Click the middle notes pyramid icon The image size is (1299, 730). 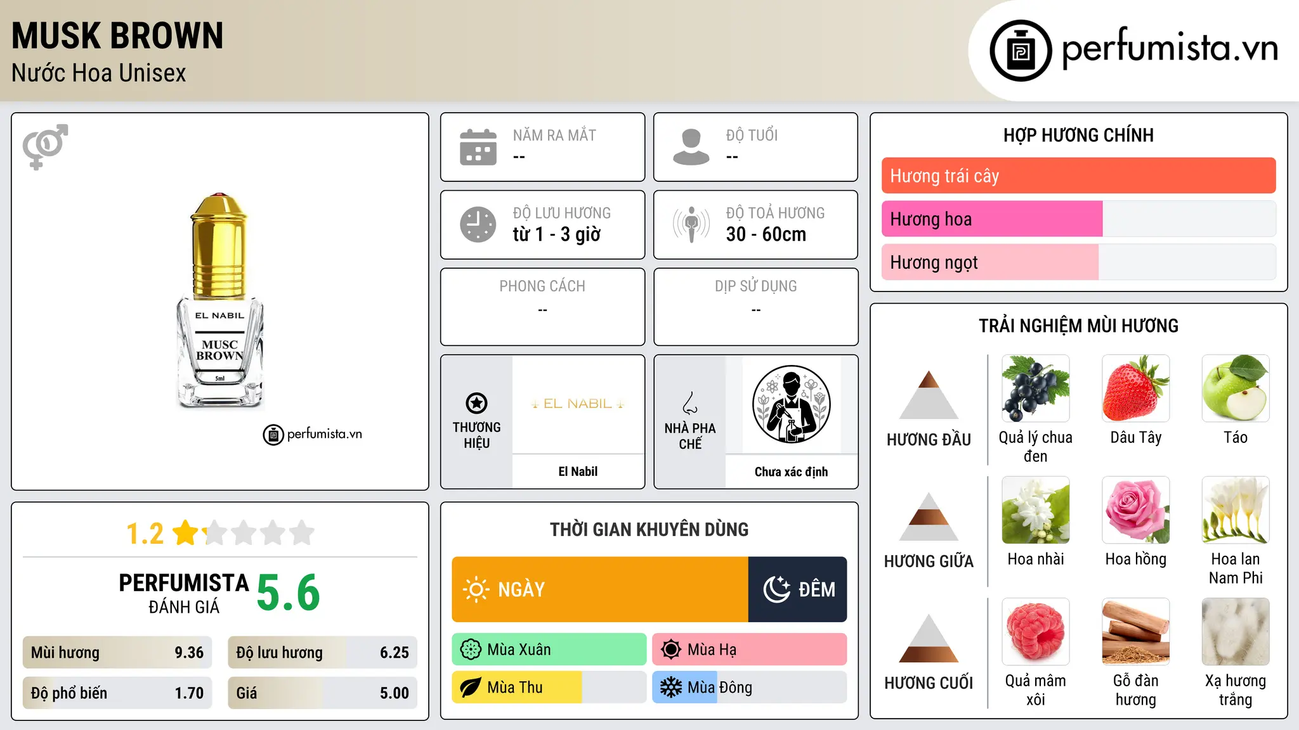click(x=929, y=516)
